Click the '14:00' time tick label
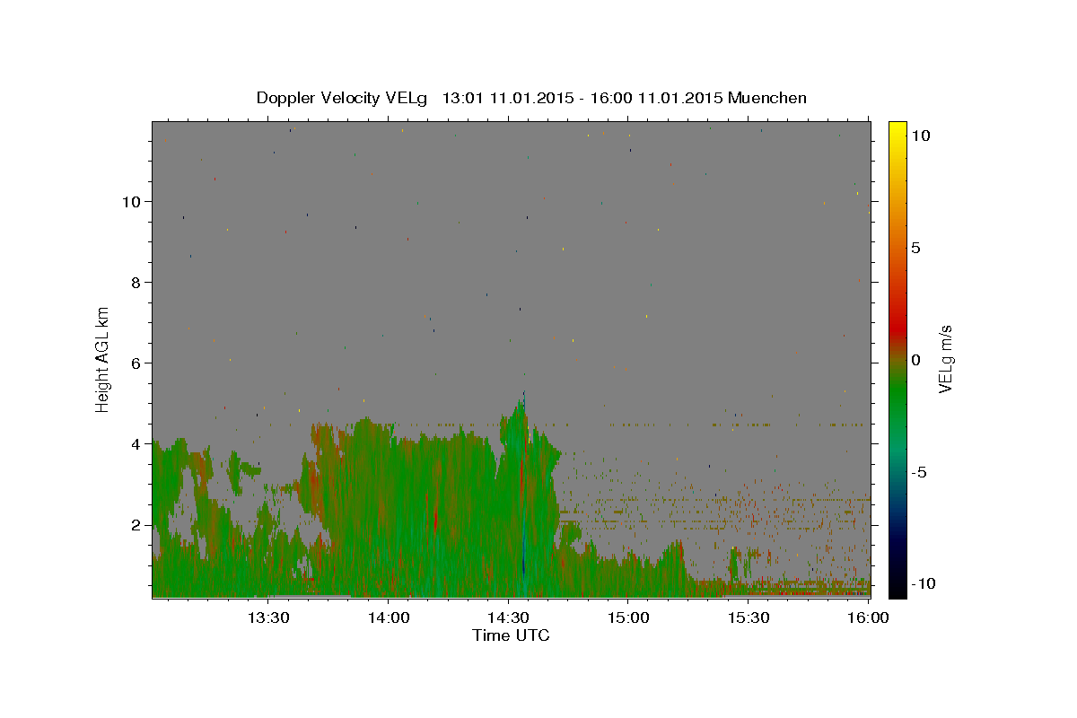This screenshot has height=718, width=1077. pos(388,617)
